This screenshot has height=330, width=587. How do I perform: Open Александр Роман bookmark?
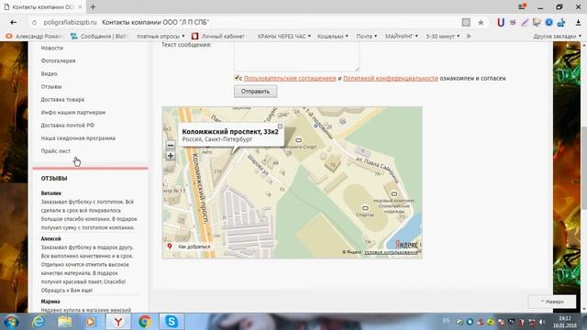click(34, 37)
